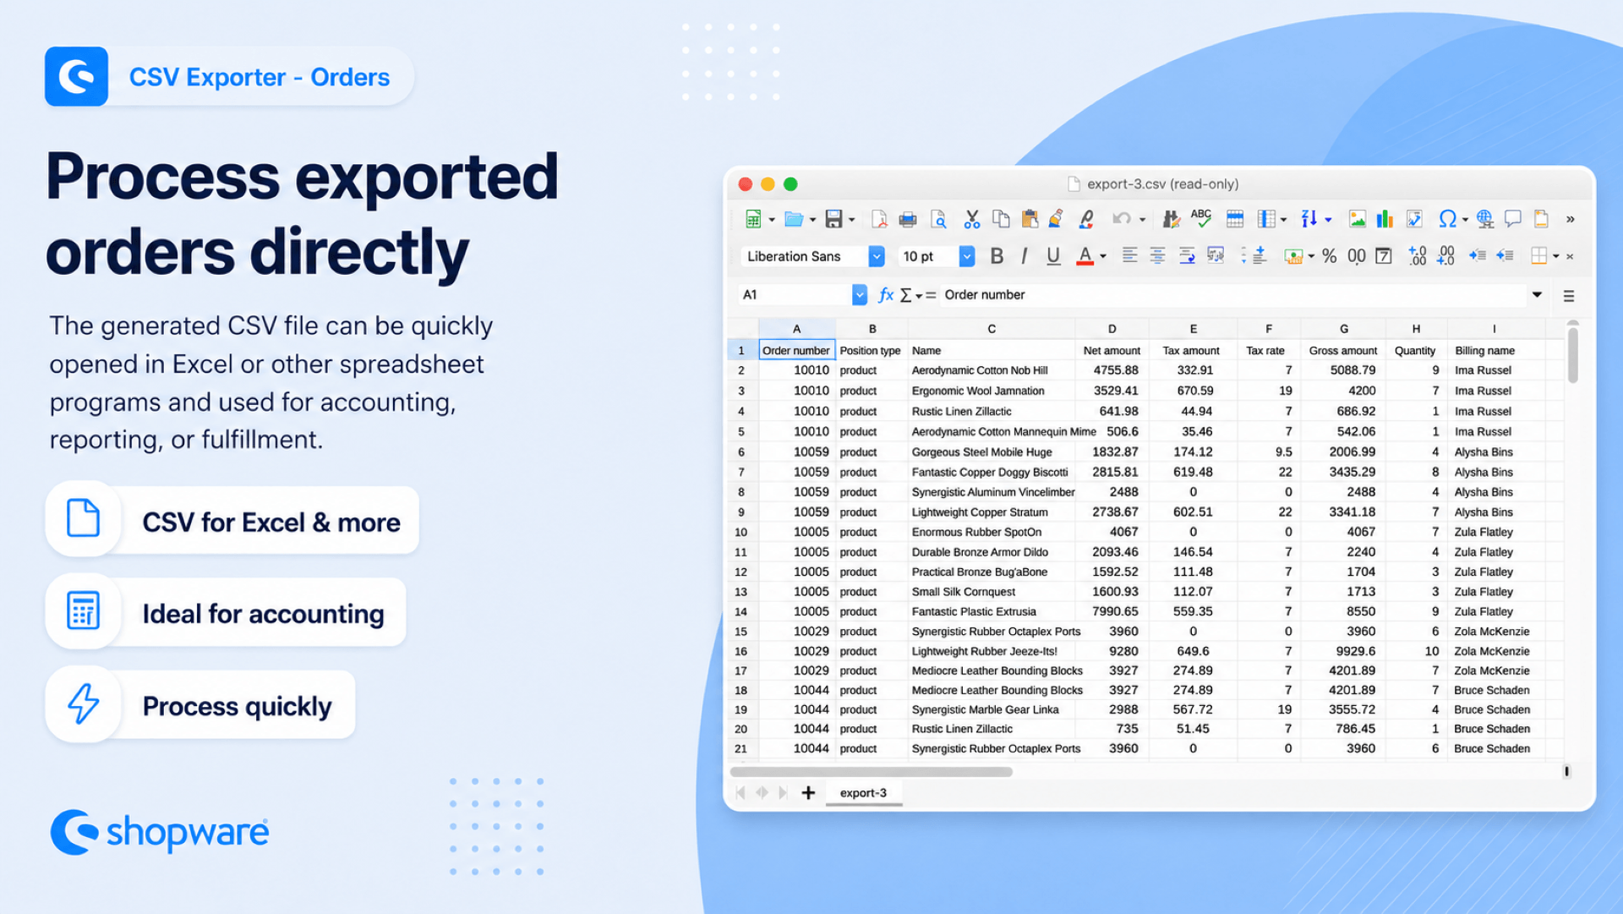Apply the Date number format icon
The width and height of the screenshot is (1623, 914).
point(1384,256)
